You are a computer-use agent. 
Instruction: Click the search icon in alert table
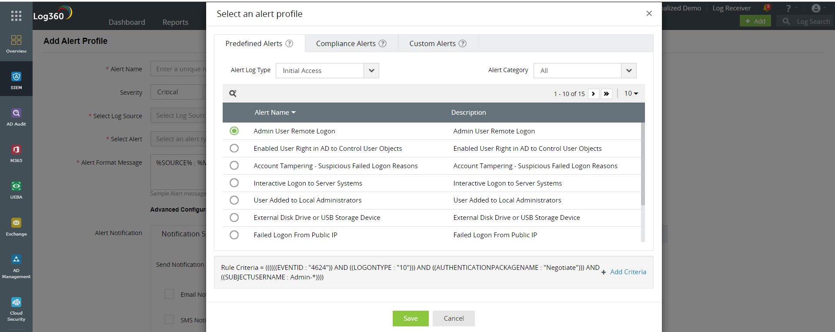233,93
